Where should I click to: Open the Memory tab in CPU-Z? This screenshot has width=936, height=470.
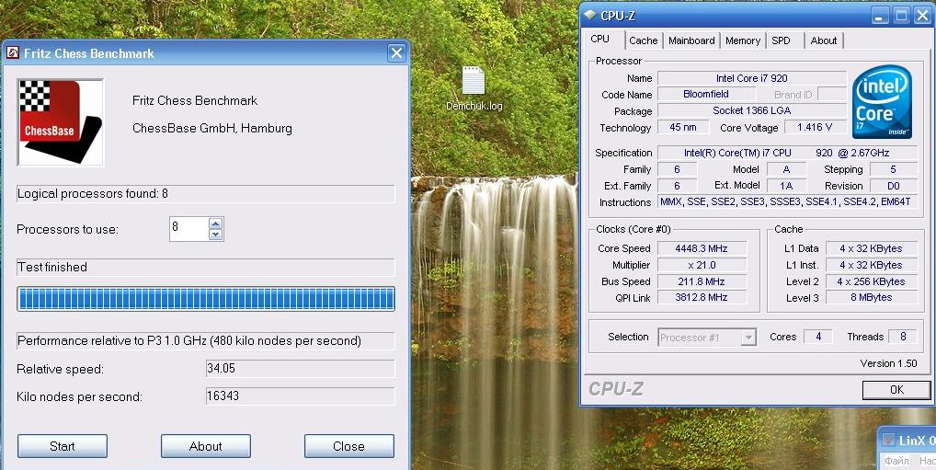click(743, 40)
